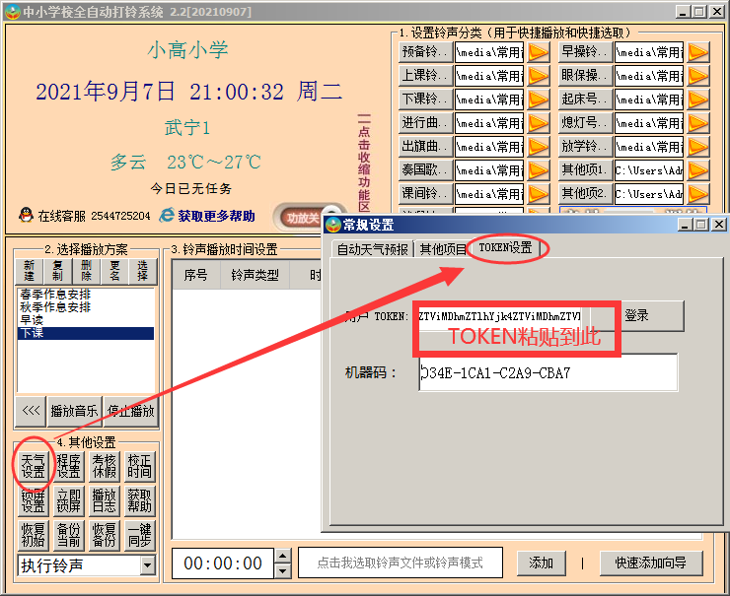
Task: Click 停止播放 button
Action: tap(131, 411)
